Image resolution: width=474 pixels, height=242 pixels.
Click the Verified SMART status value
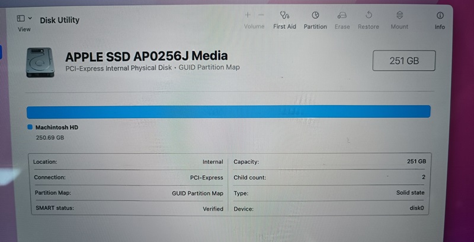[213, 209]
